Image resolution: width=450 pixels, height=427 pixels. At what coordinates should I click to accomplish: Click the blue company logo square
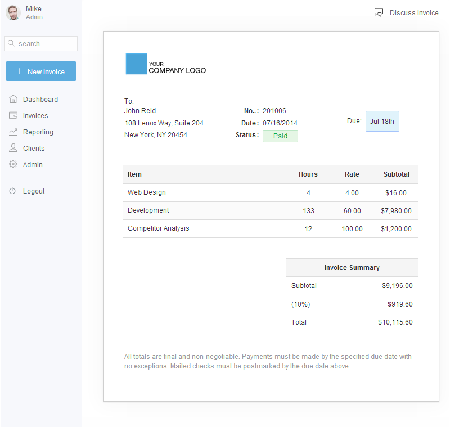(136, 64)
